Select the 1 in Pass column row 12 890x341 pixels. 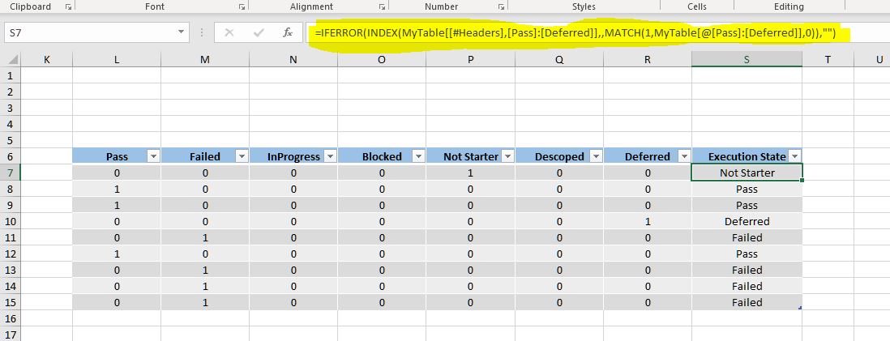[117, 254]
